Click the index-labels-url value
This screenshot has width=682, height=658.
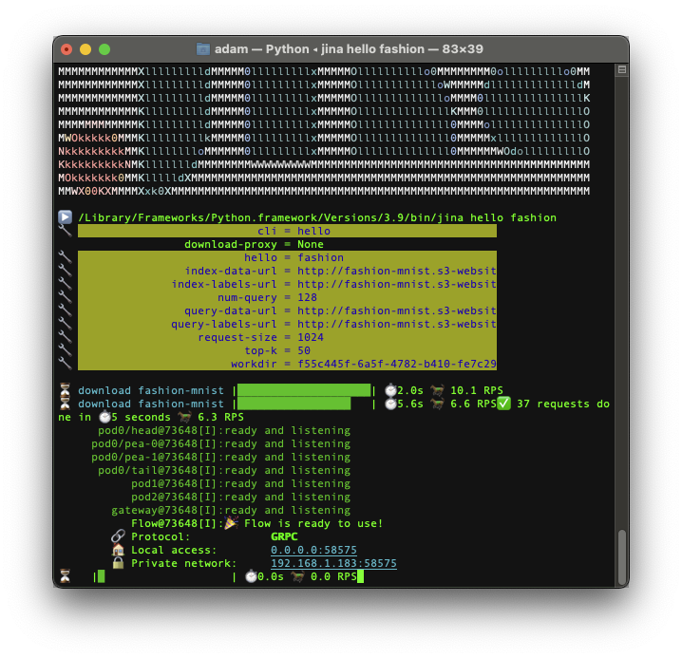[x=397, y=285]
